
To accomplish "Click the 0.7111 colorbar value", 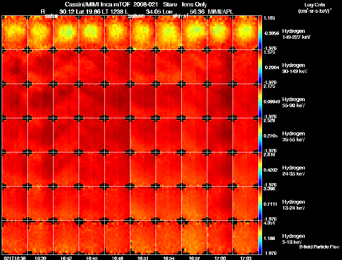I will tap(271, 204).
